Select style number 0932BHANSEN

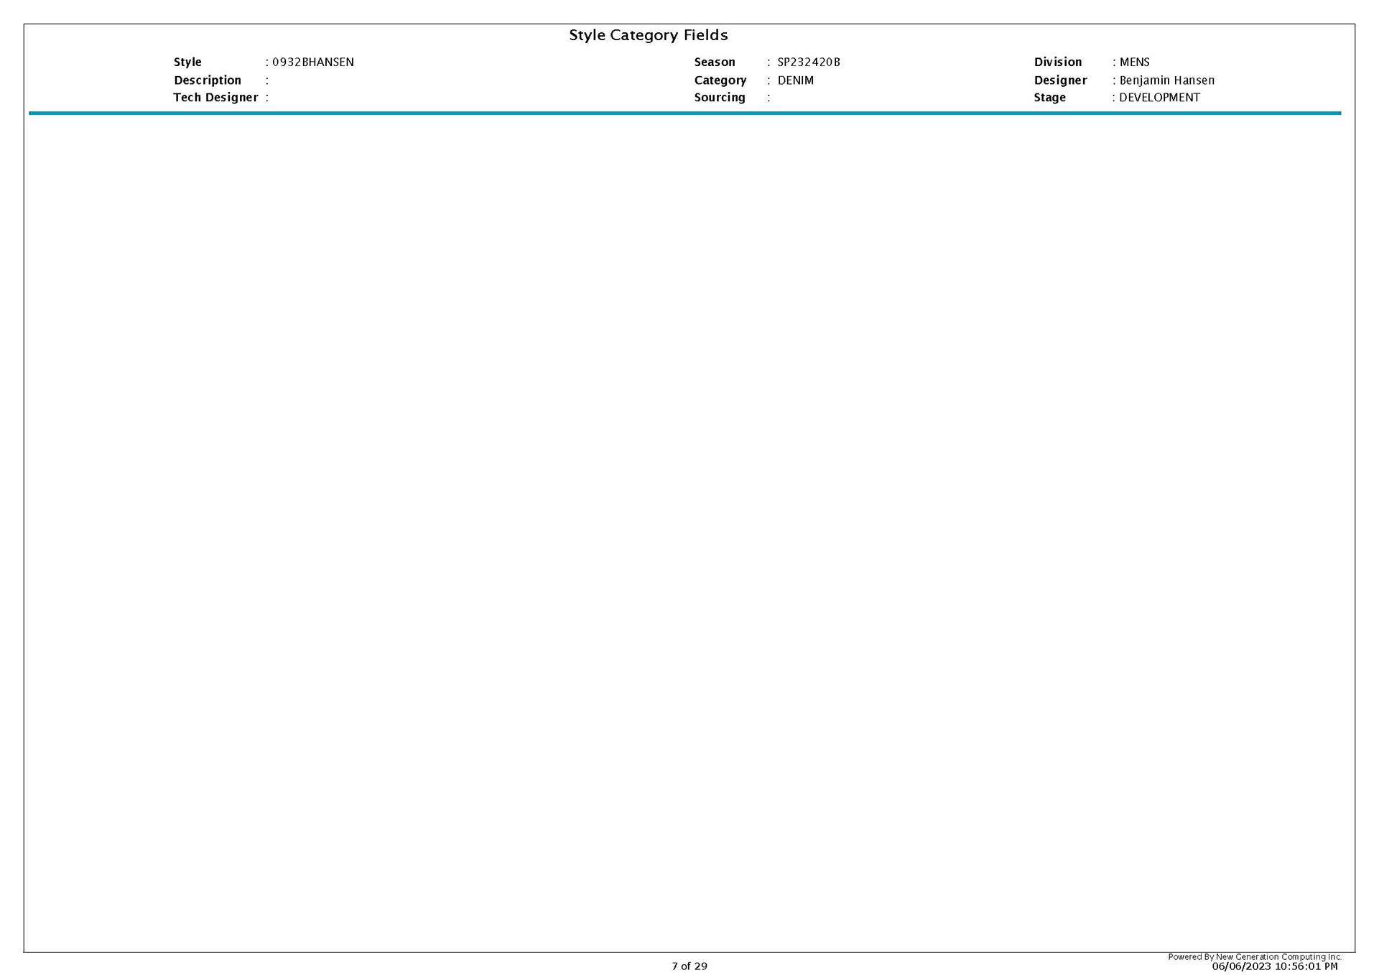tap(312, 62)
